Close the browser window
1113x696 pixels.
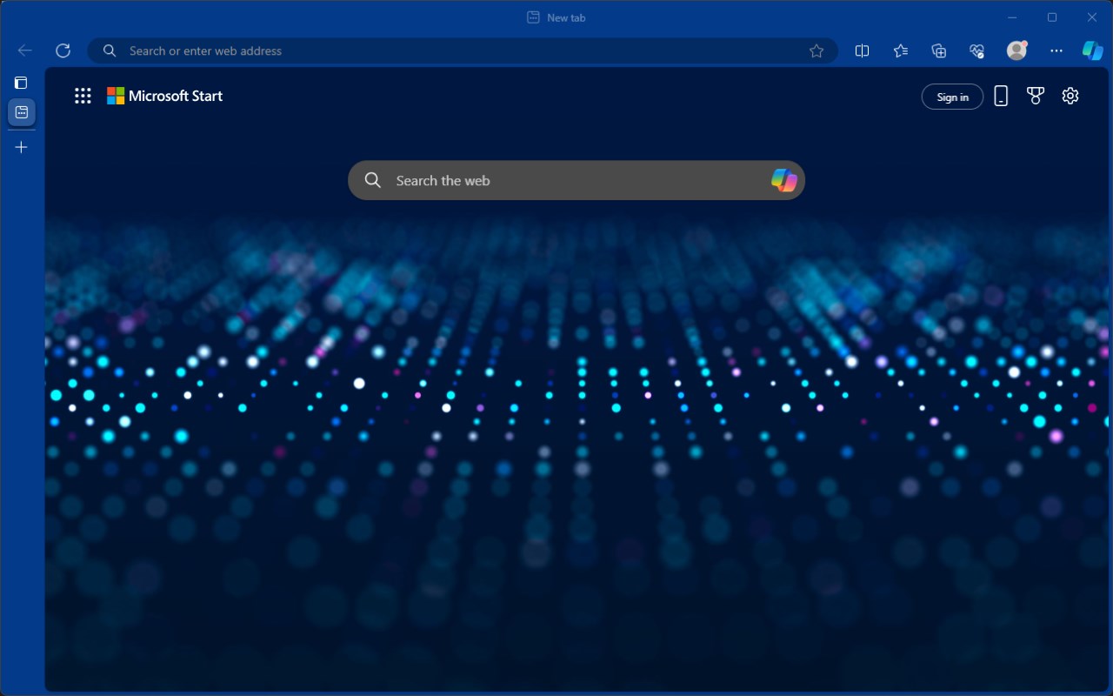(x=1092, y=17)
